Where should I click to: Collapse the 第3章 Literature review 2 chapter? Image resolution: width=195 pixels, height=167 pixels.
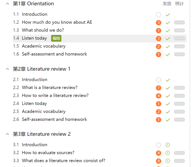pos(7,134)
